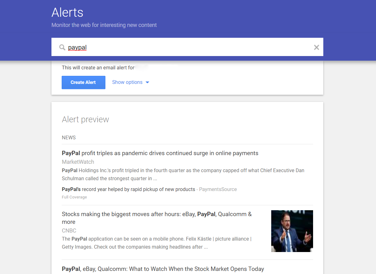
Task: Click the Felix Kästle picture alliance snippet
Action: pyautogui.click(x=157, y=243)
